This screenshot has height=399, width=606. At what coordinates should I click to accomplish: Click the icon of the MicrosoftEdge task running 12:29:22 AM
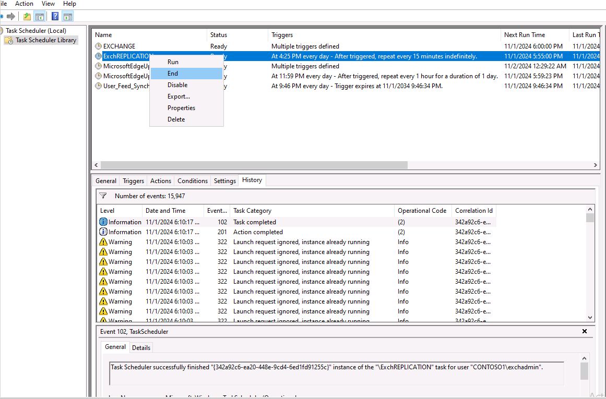[x=99, y=66]
